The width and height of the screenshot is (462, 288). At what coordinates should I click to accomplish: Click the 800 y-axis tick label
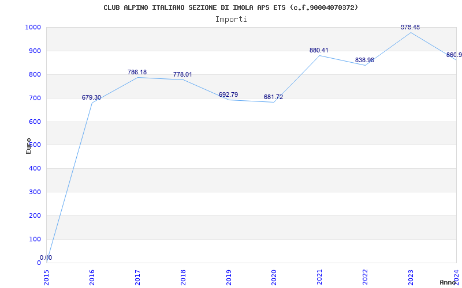[35, 75]
